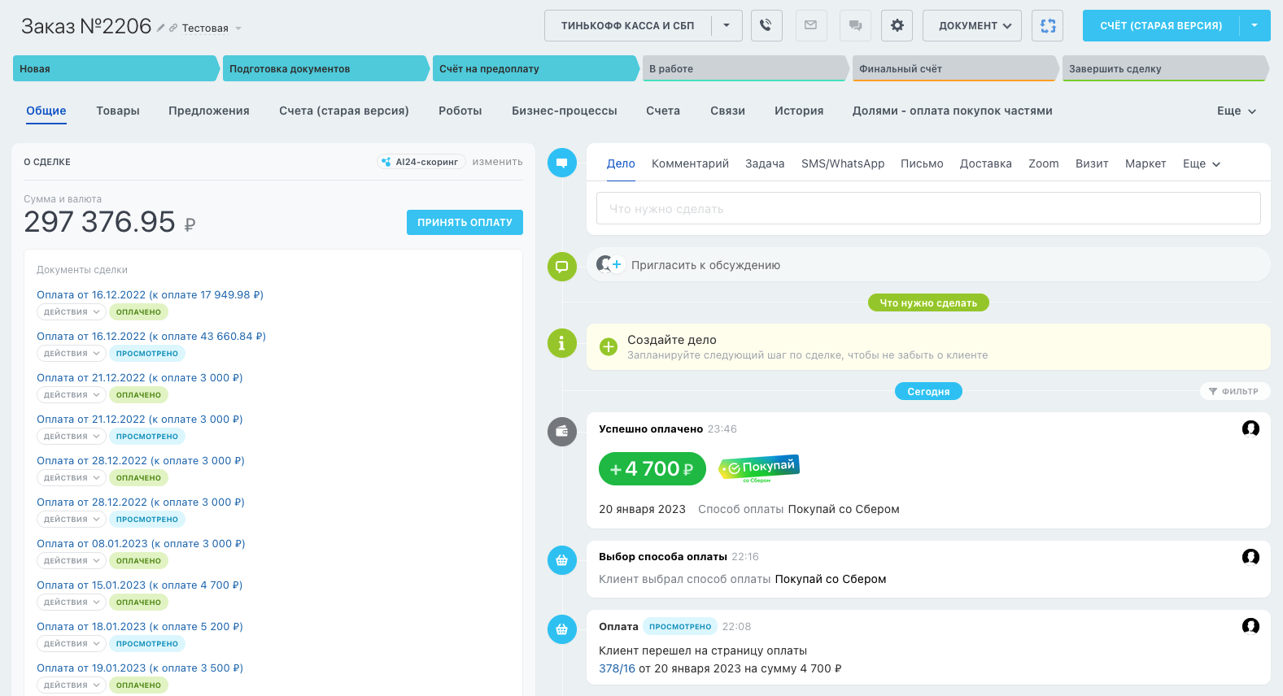
Task: Open payment link for 17 949.98 ₽
Action: coord(150,295)
